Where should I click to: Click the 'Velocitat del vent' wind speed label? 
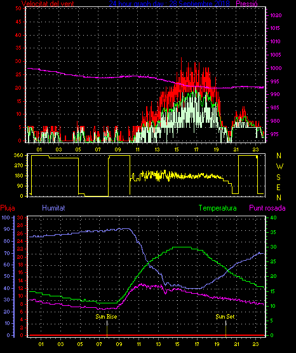click(48, 4)
